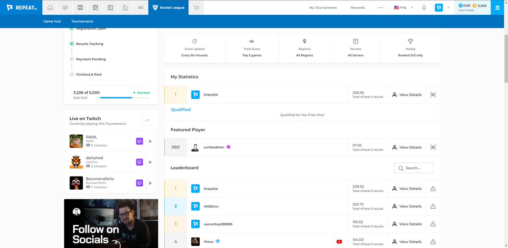Toggle the eye icon on My Statistics KrazyKai row
Screen dimensions: 508x248
point(433,95)
